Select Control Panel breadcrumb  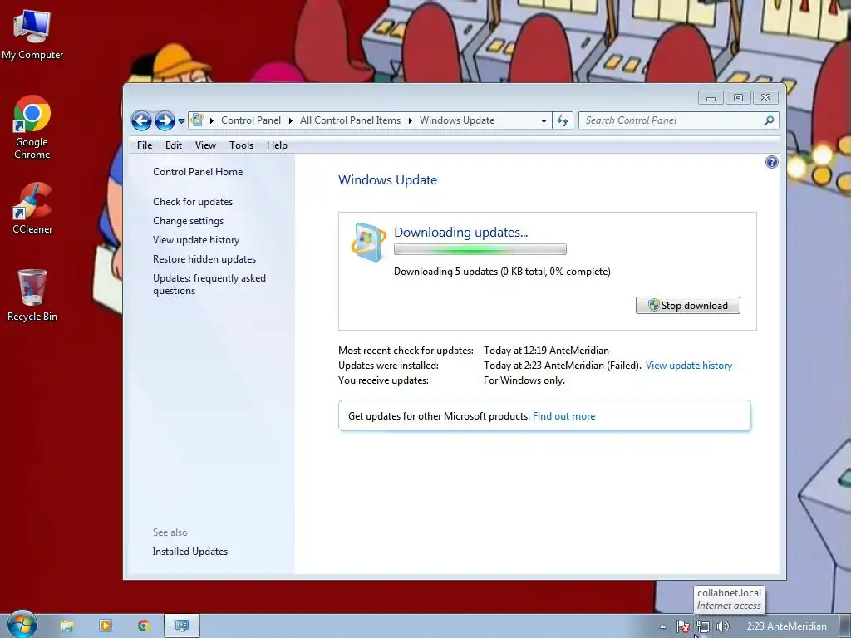click(x=251, y=120)
